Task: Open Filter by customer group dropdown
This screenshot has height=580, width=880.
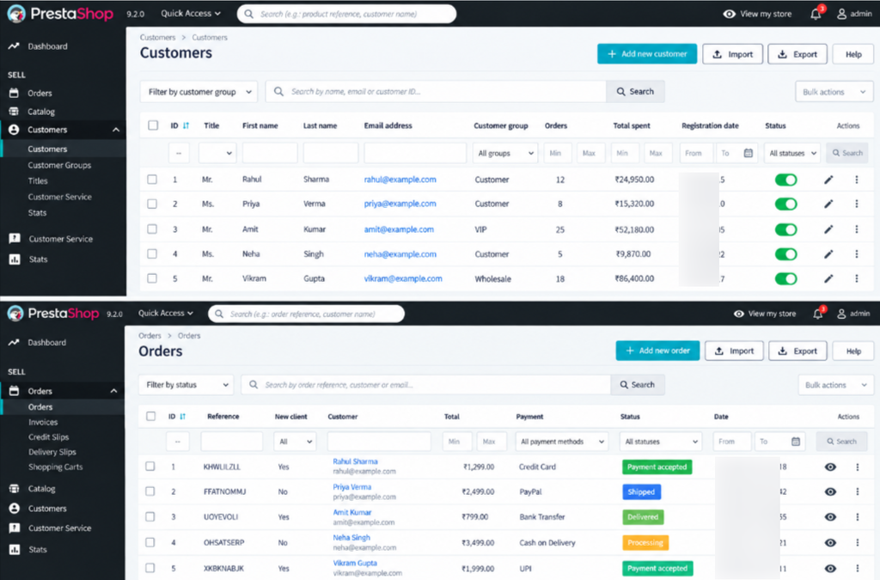Action: pos(199,91)
